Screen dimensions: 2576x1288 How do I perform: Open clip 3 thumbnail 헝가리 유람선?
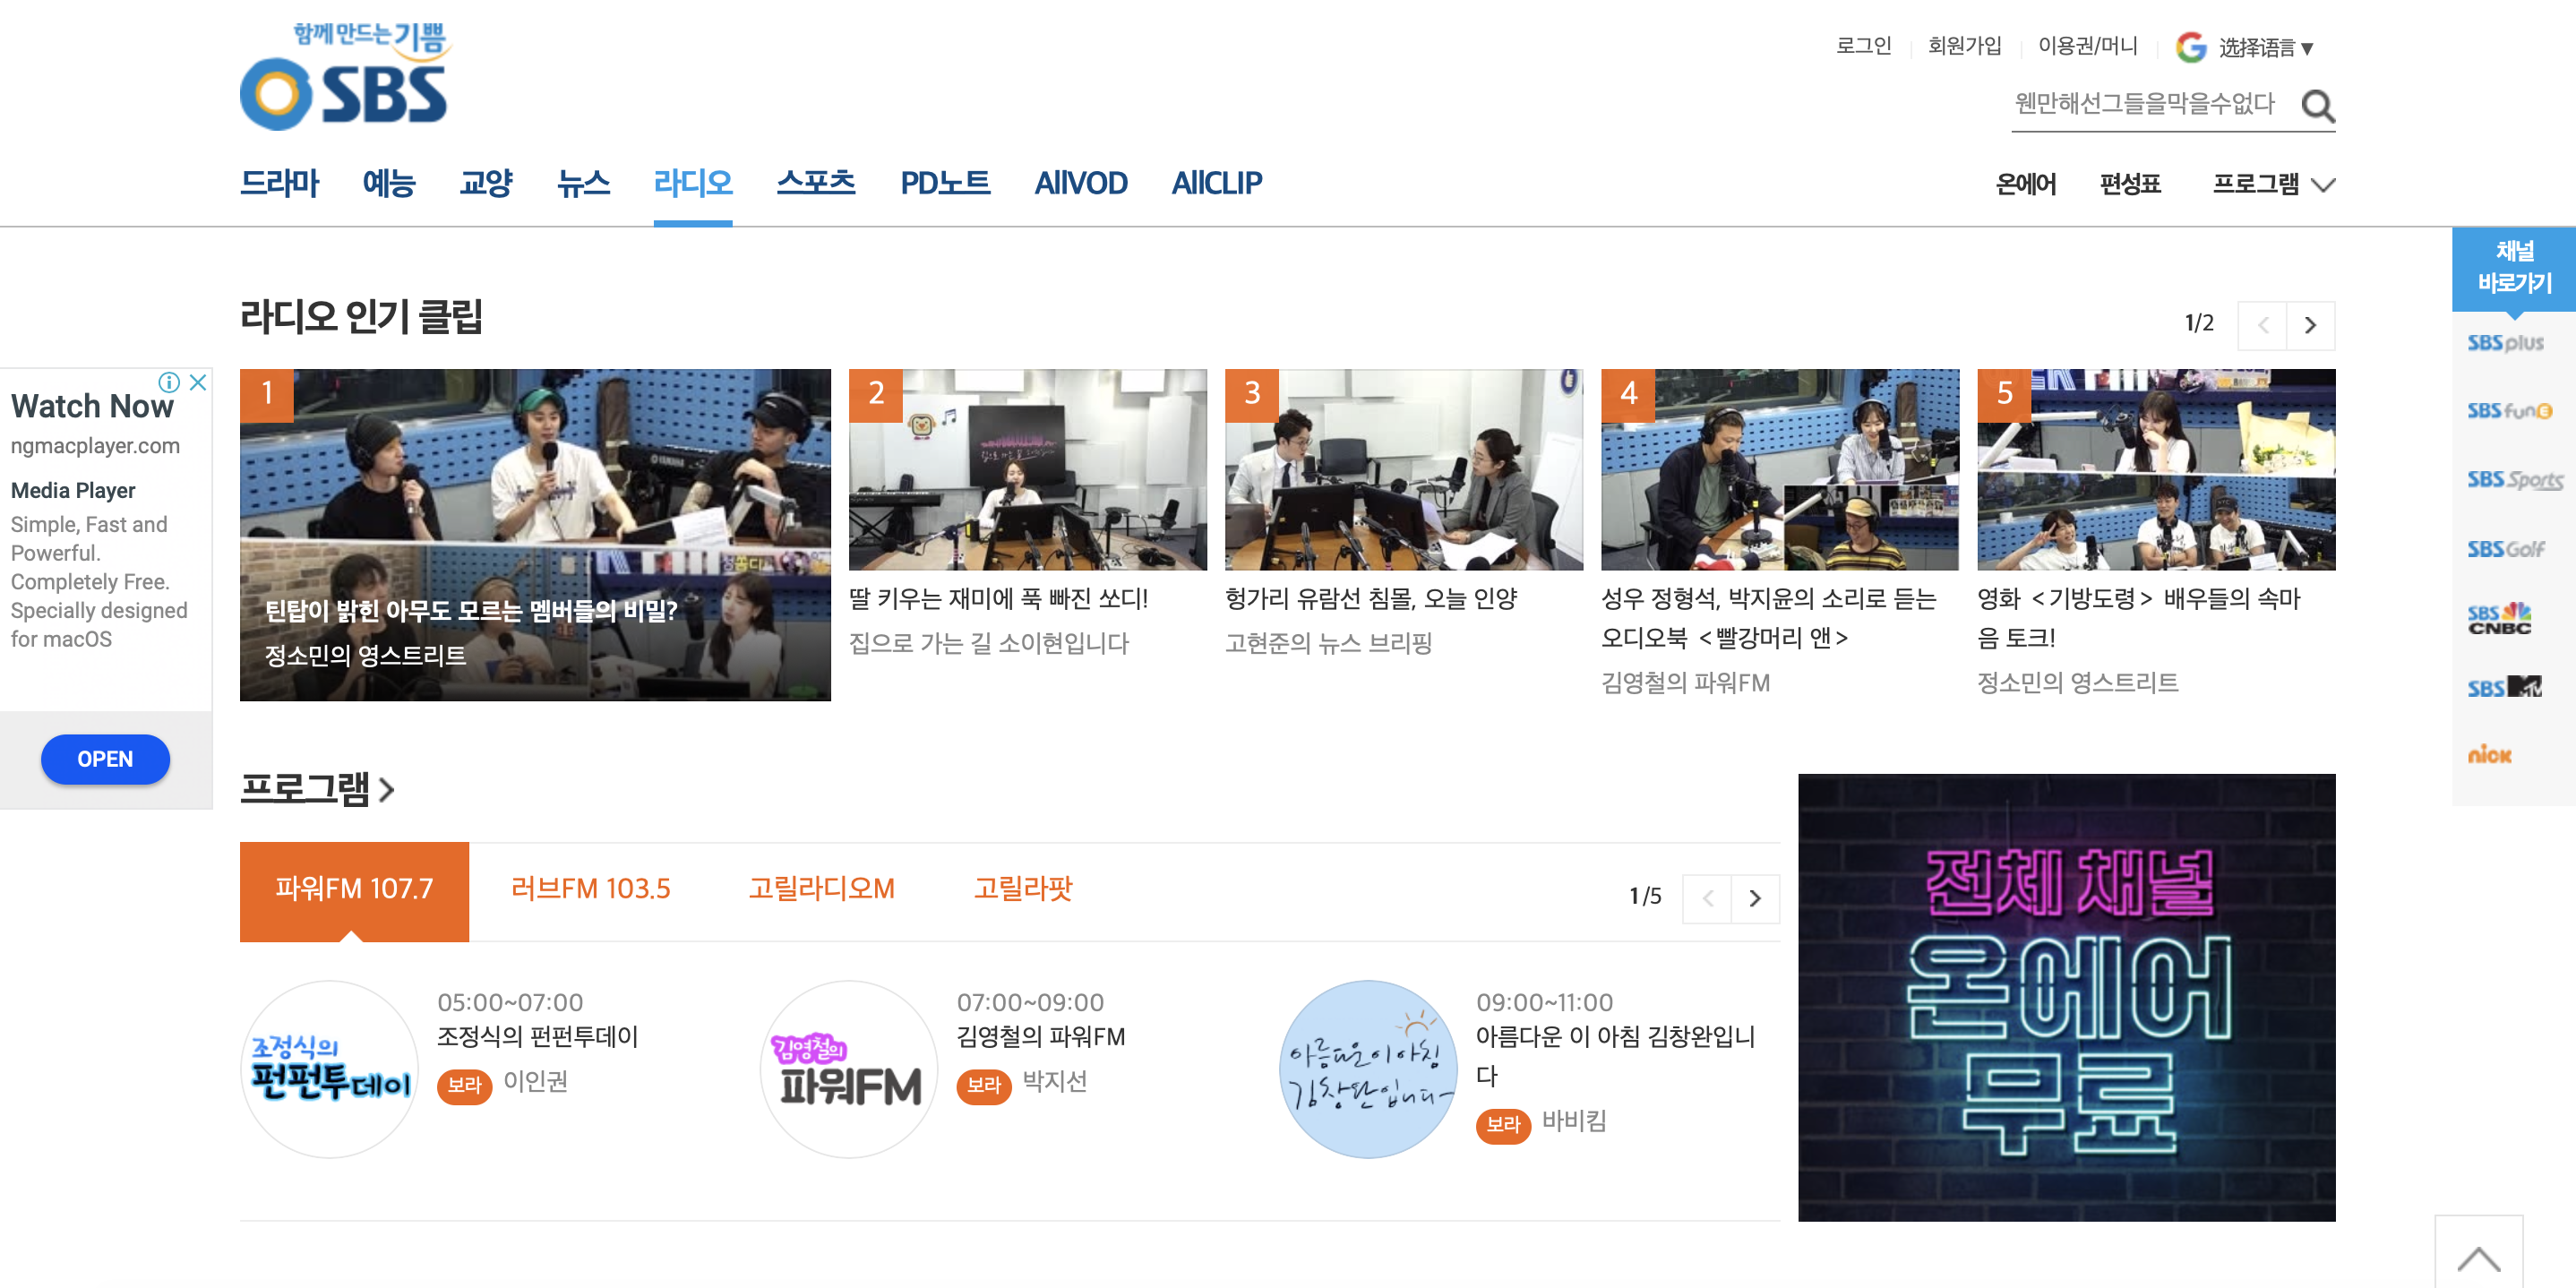(x=1403, y=469)
